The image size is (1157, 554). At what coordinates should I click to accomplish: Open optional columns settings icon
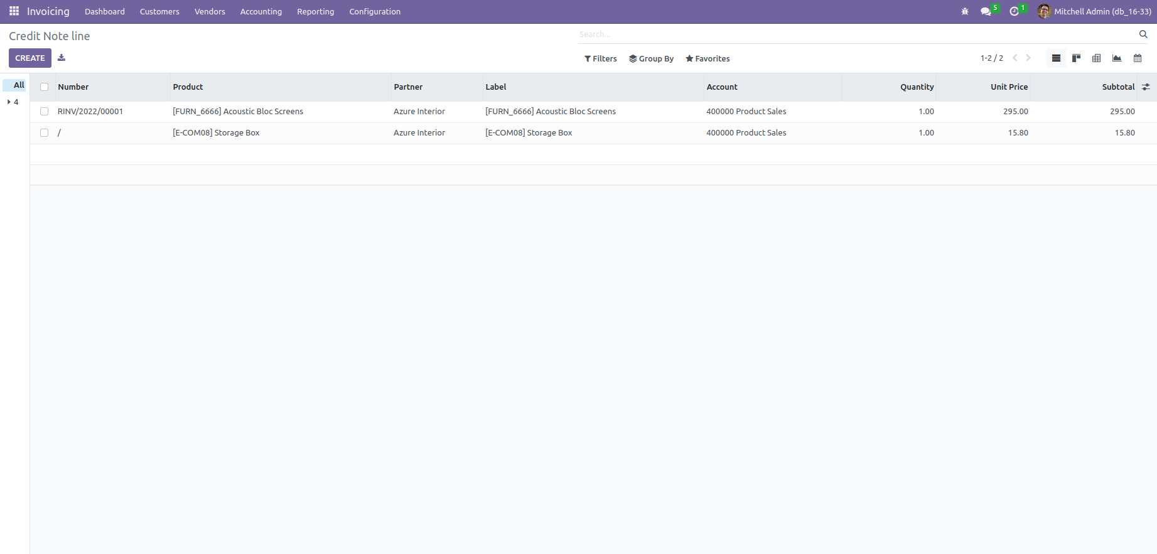coord(1146,87)
